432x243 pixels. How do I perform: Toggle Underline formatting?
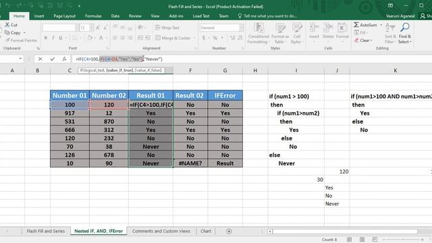tap(60, 38)
